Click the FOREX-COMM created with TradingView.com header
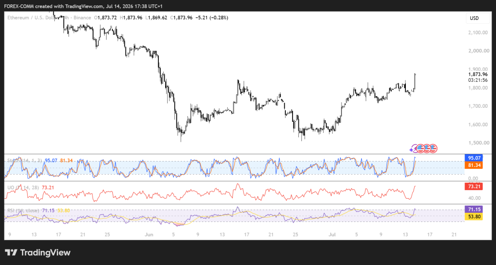 tap(51, 6)
